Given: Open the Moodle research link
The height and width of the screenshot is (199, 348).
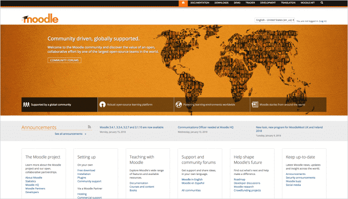Looking at the screenshot, I should [x=244, y=187].
